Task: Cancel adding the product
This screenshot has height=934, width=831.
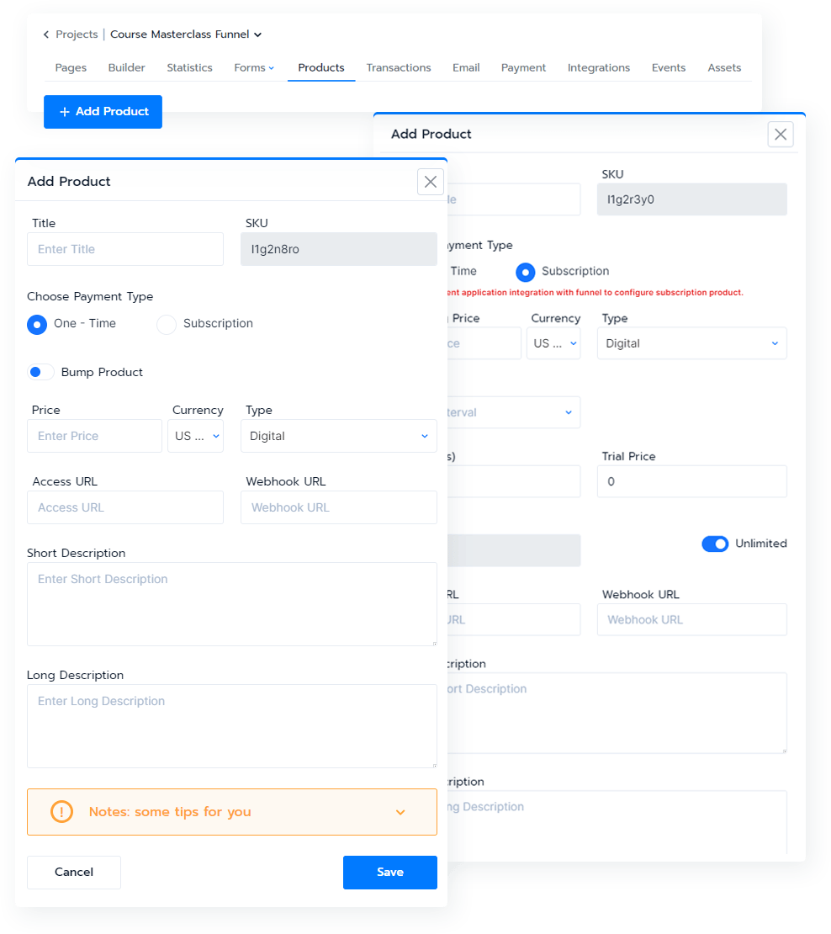Action: click(74, 873)
